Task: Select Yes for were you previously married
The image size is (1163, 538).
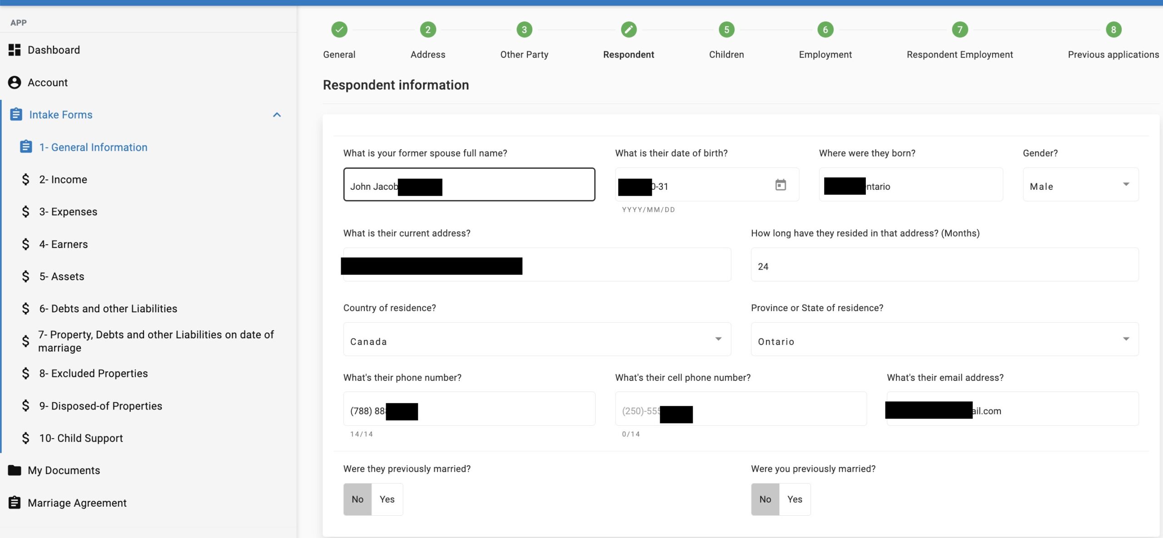Action: [795, 499]
